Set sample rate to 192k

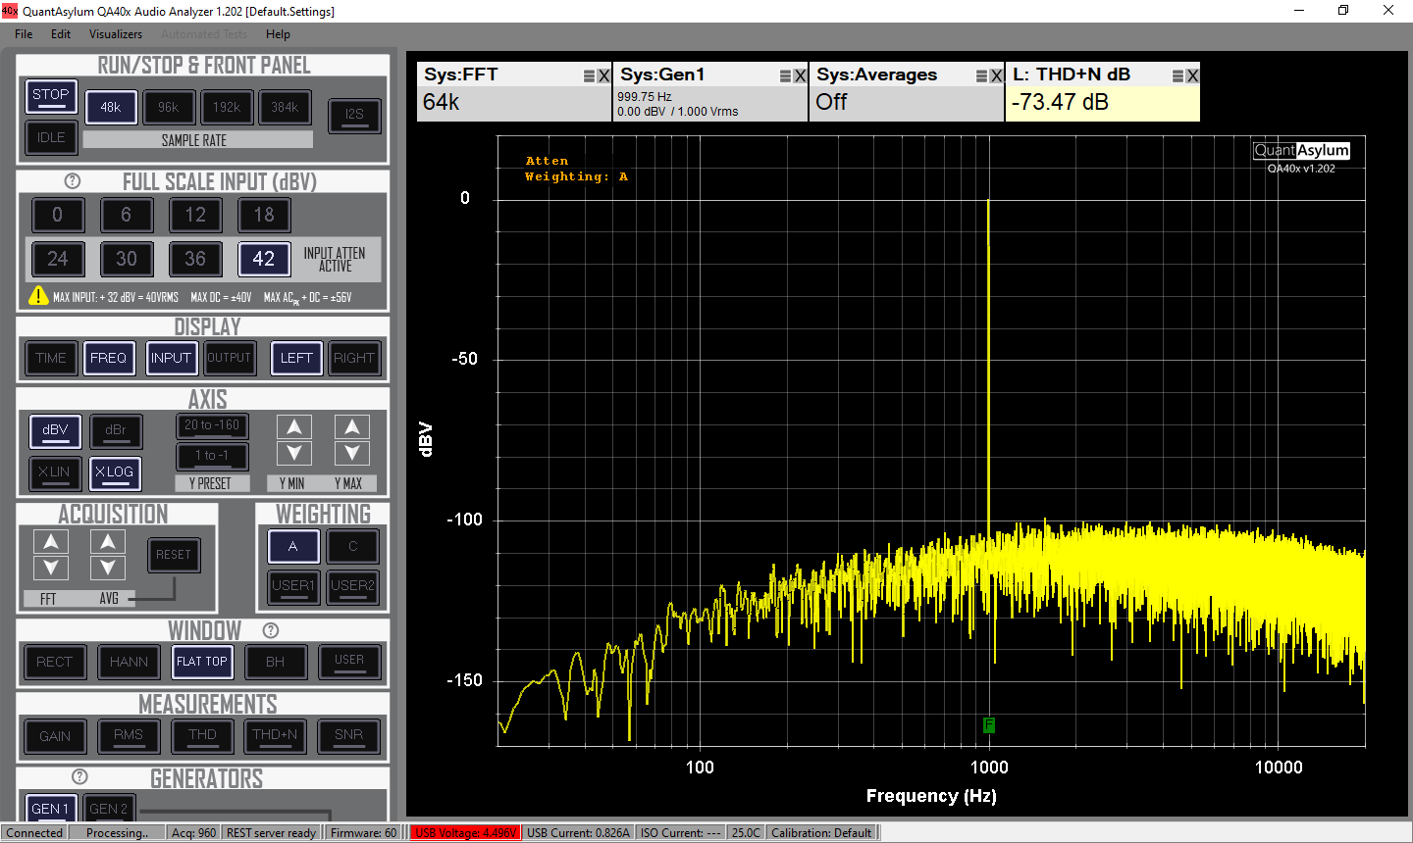click(227, 108)
